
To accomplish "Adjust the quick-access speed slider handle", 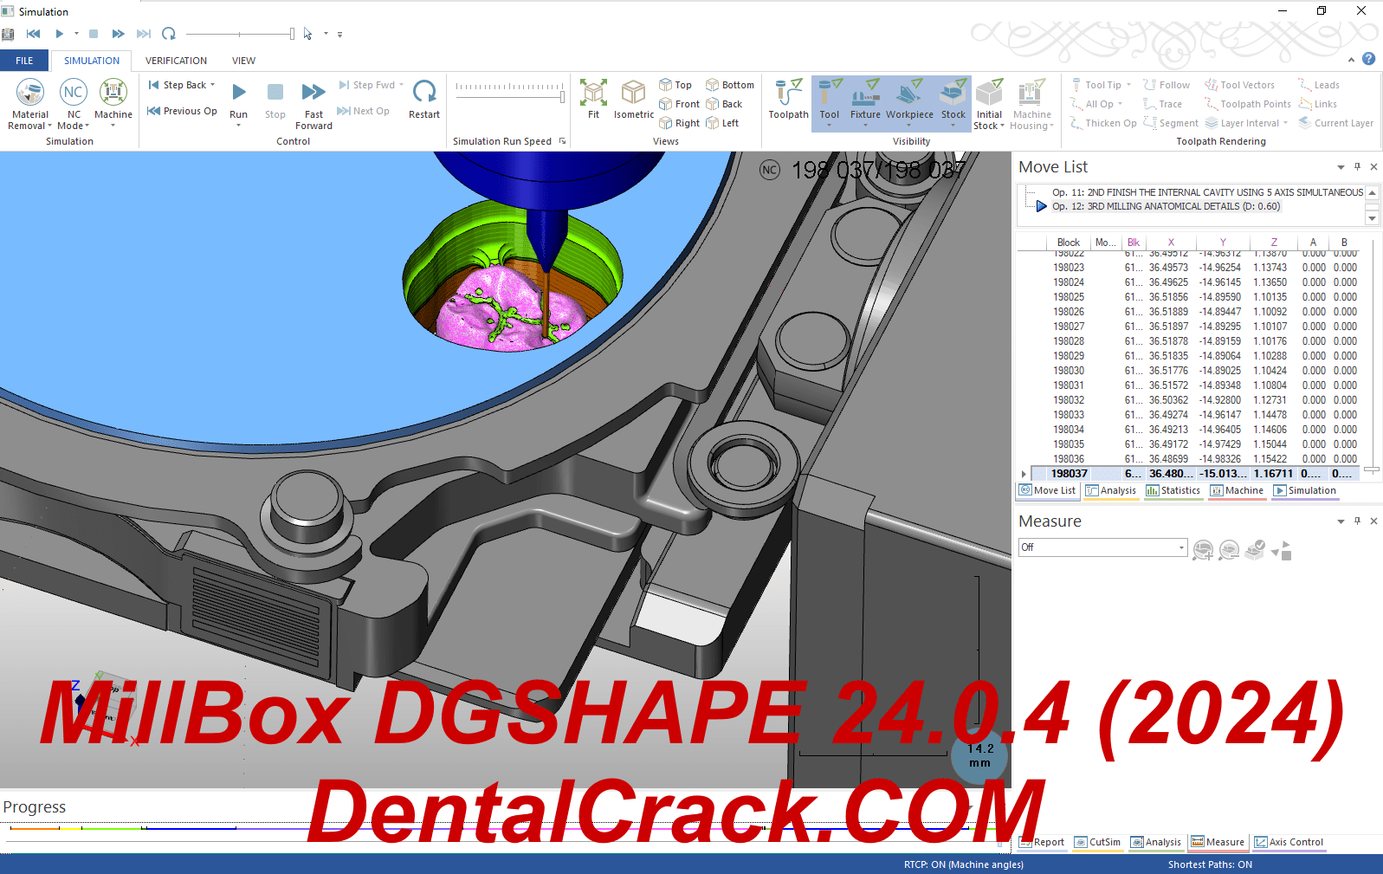I will pyautogui.click(x=292, y=34).
